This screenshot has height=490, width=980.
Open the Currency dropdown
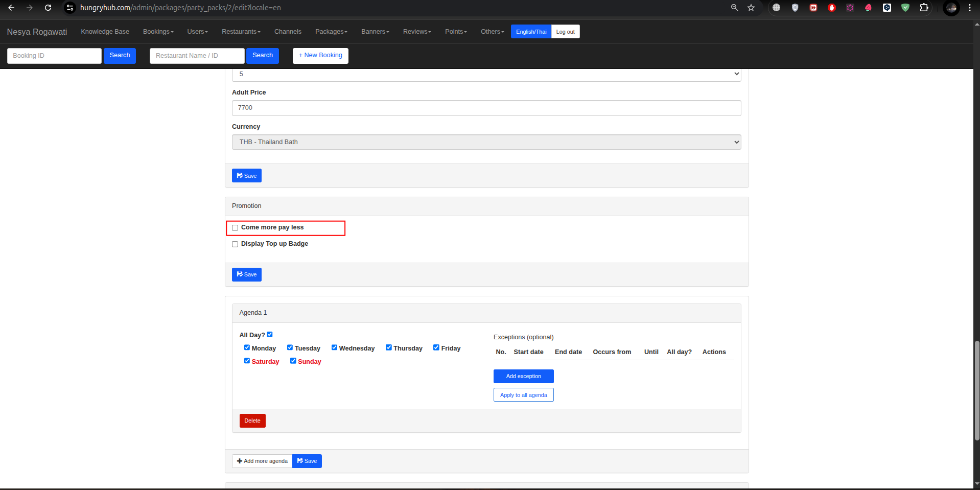(x=486, y=142)
